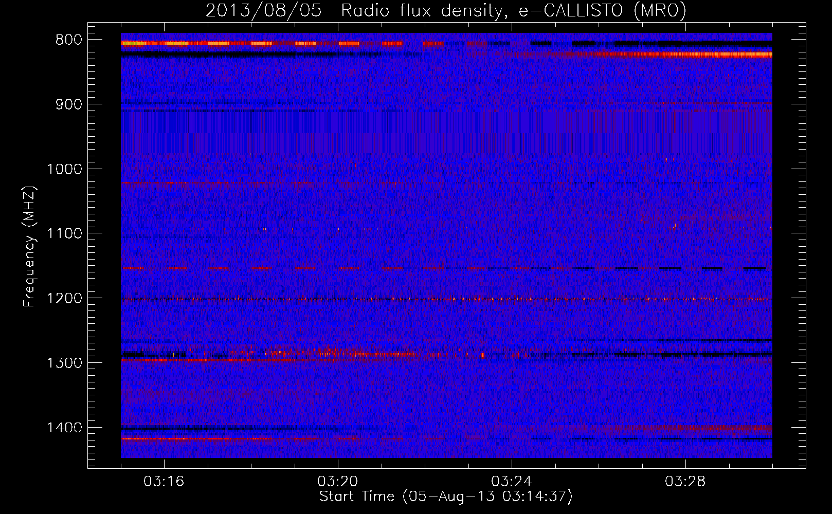Image resolution: width=832 pixels, height=514 pixels.
Task: Click the 03:28 time tick label
Action: click(685, 482)
